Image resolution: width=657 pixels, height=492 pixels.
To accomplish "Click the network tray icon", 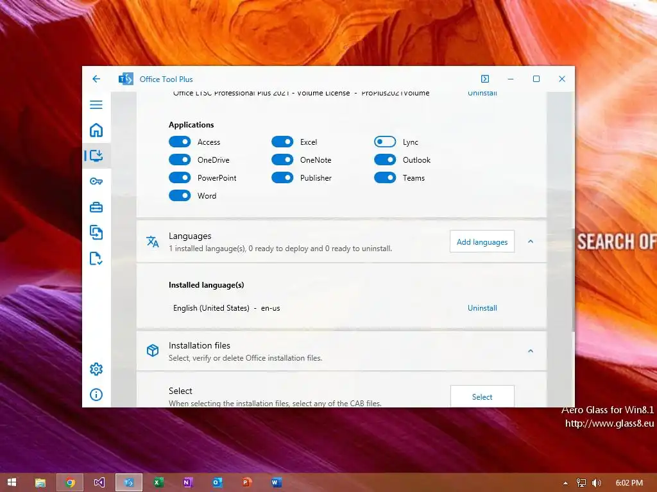I will pos(581,483).
